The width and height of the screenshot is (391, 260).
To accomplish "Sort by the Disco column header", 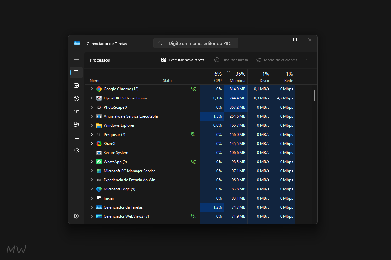I will [259, 77].
